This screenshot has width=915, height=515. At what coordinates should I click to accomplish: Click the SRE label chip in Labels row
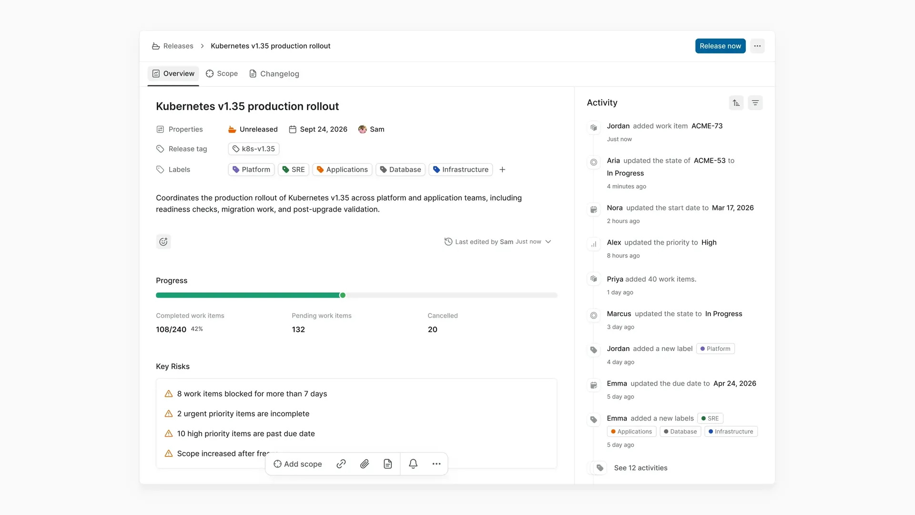click(x=294, y=169)
